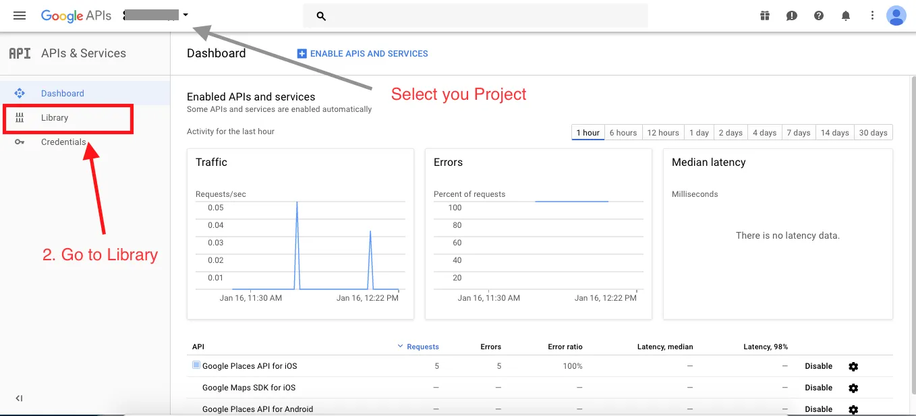Collapse the left sidebar panel
Screen dimensions: 916x416
pos(19,398)
